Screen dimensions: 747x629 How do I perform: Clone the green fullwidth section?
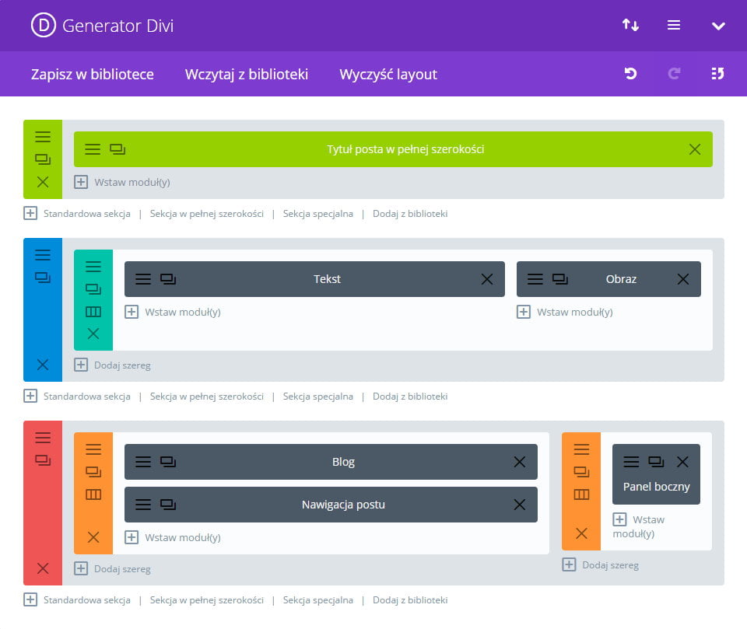[43, 159]
